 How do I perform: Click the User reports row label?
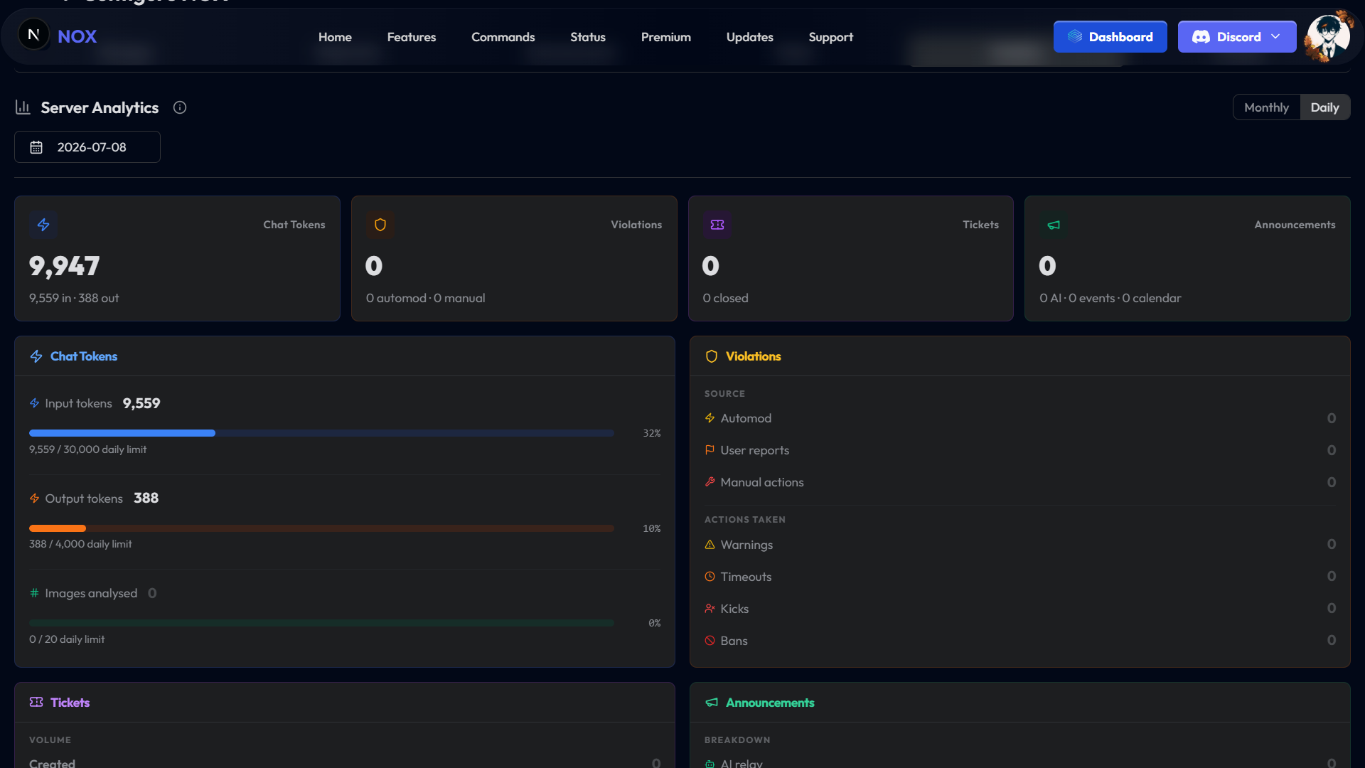tap(754, 450)
